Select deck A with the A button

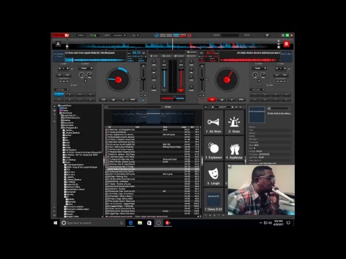[58, 44]
